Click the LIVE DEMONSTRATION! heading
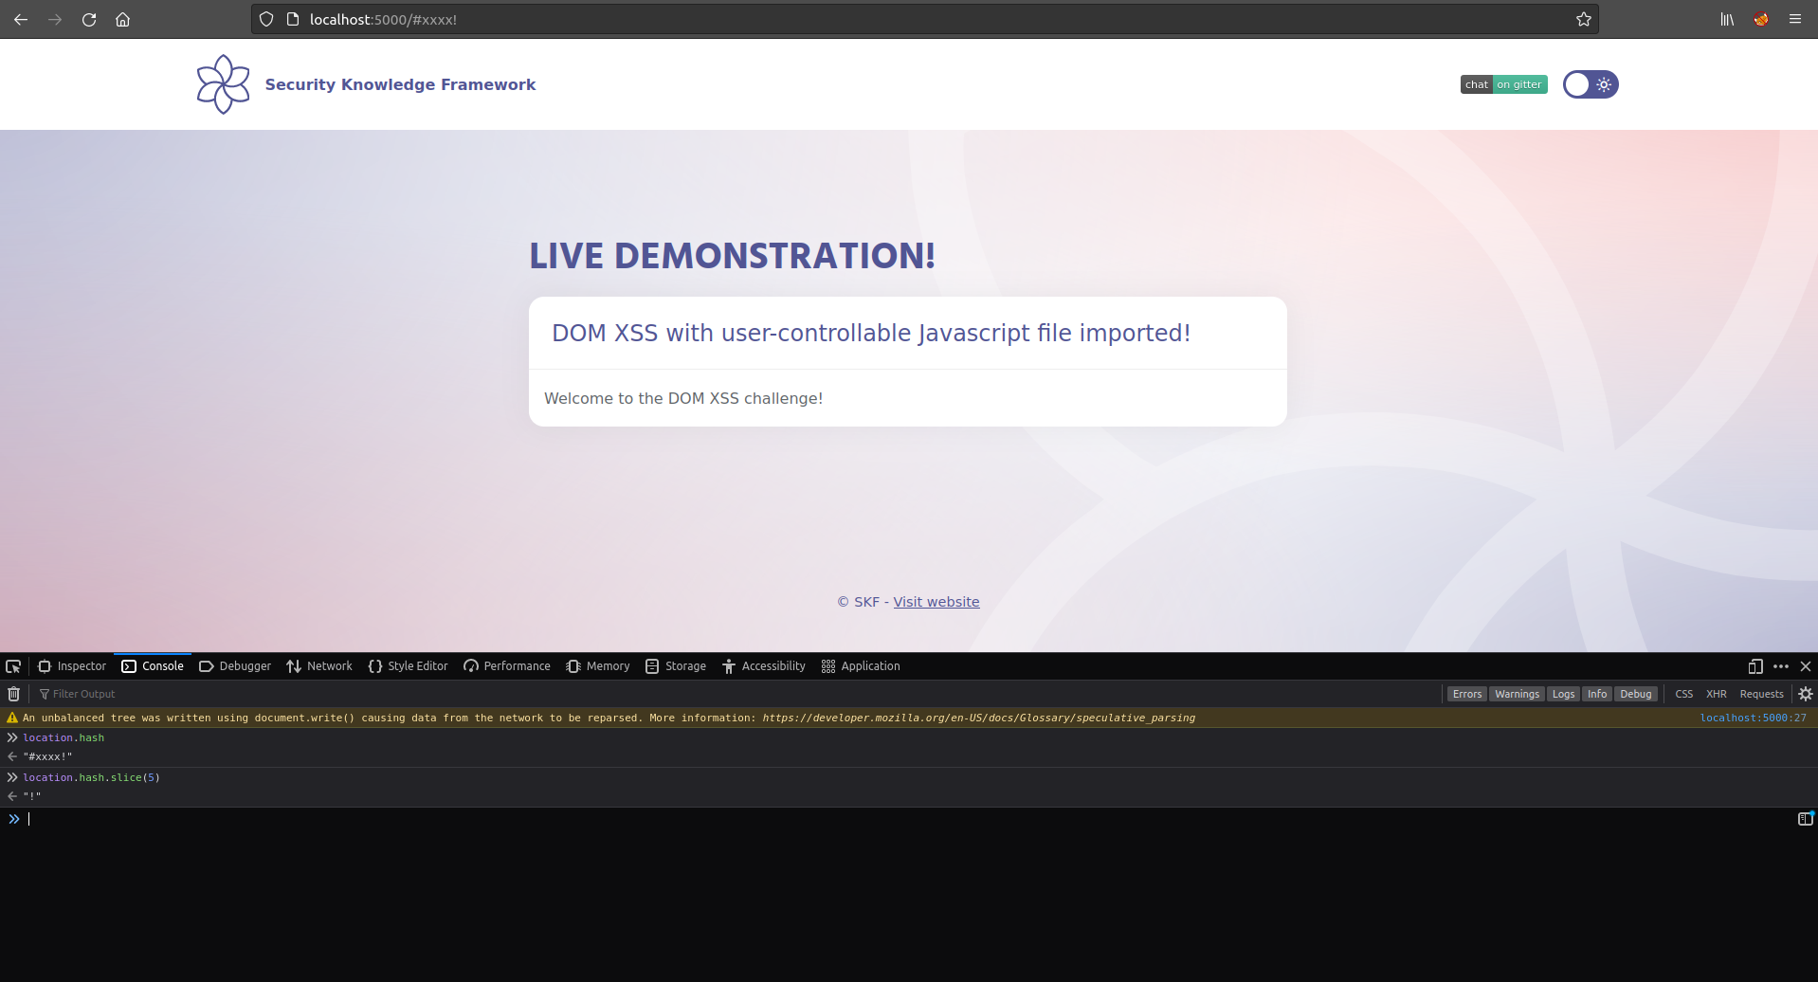1818x982 pixels. pyautogui.click(x=732, y=256)
